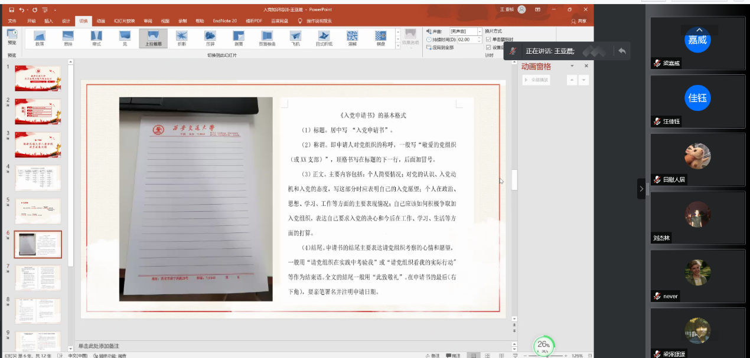Select the 折断 (Fracture) transition effect
Viewport: 750px width, 358px height.
tap(182, 37)
